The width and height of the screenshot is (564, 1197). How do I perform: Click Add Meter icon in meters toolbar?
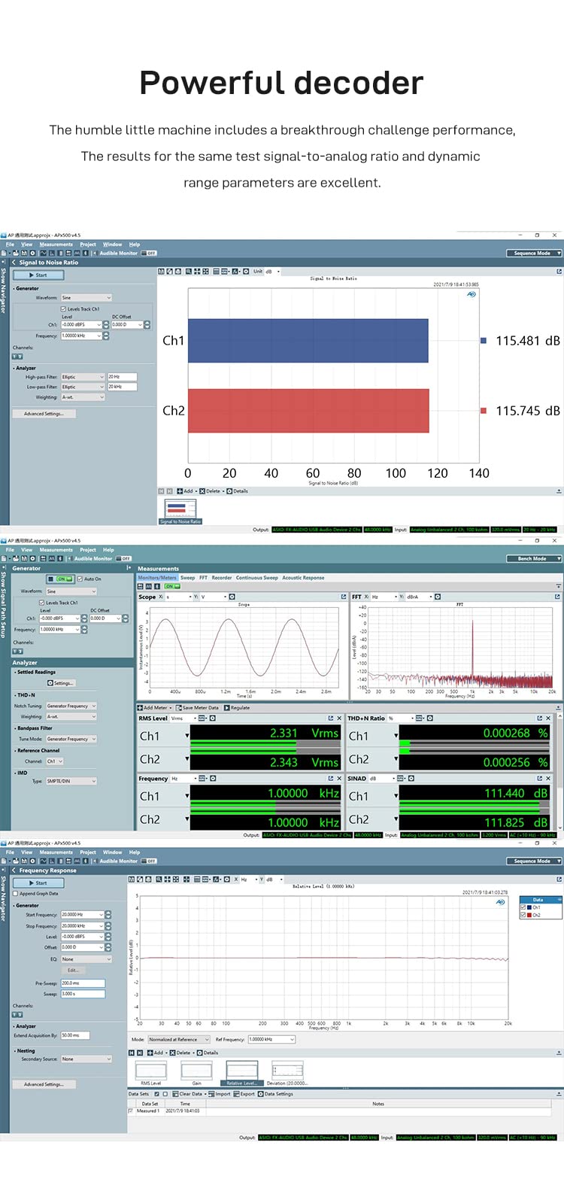tap(141, 708)
